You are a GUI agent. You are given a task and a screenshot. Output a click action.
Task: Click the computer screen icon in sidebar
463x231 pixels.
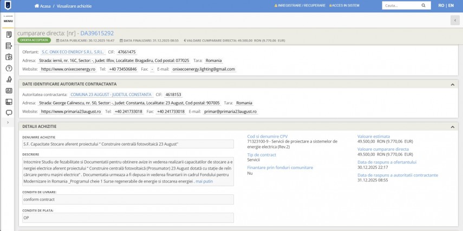9,101
